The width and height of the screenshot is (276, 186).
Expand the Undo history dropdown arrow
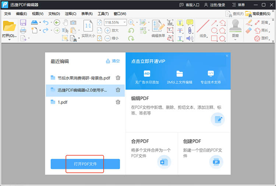pyautogui.click(x=51, y=22)
